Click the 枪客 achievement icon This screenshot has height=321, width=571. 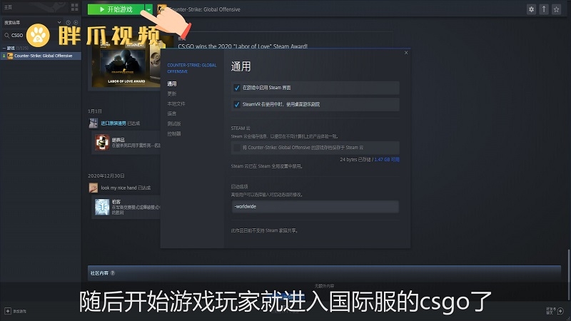tap(102, 207)
